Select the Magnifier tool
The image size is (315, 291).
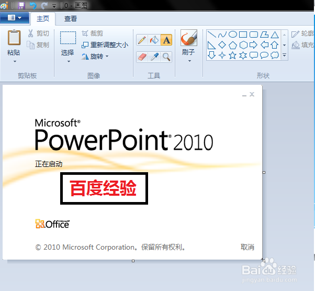pyautogui.click(x=166, y=57)
